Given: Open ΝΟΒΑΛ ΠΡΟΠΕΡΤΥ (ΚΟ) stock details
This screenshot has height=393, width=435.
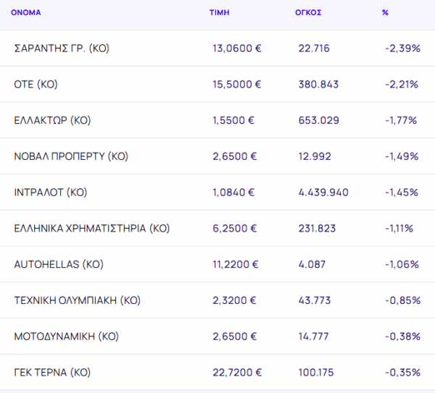Looking at the screenshot, I should pyautogui.click(x=71, y=156).
